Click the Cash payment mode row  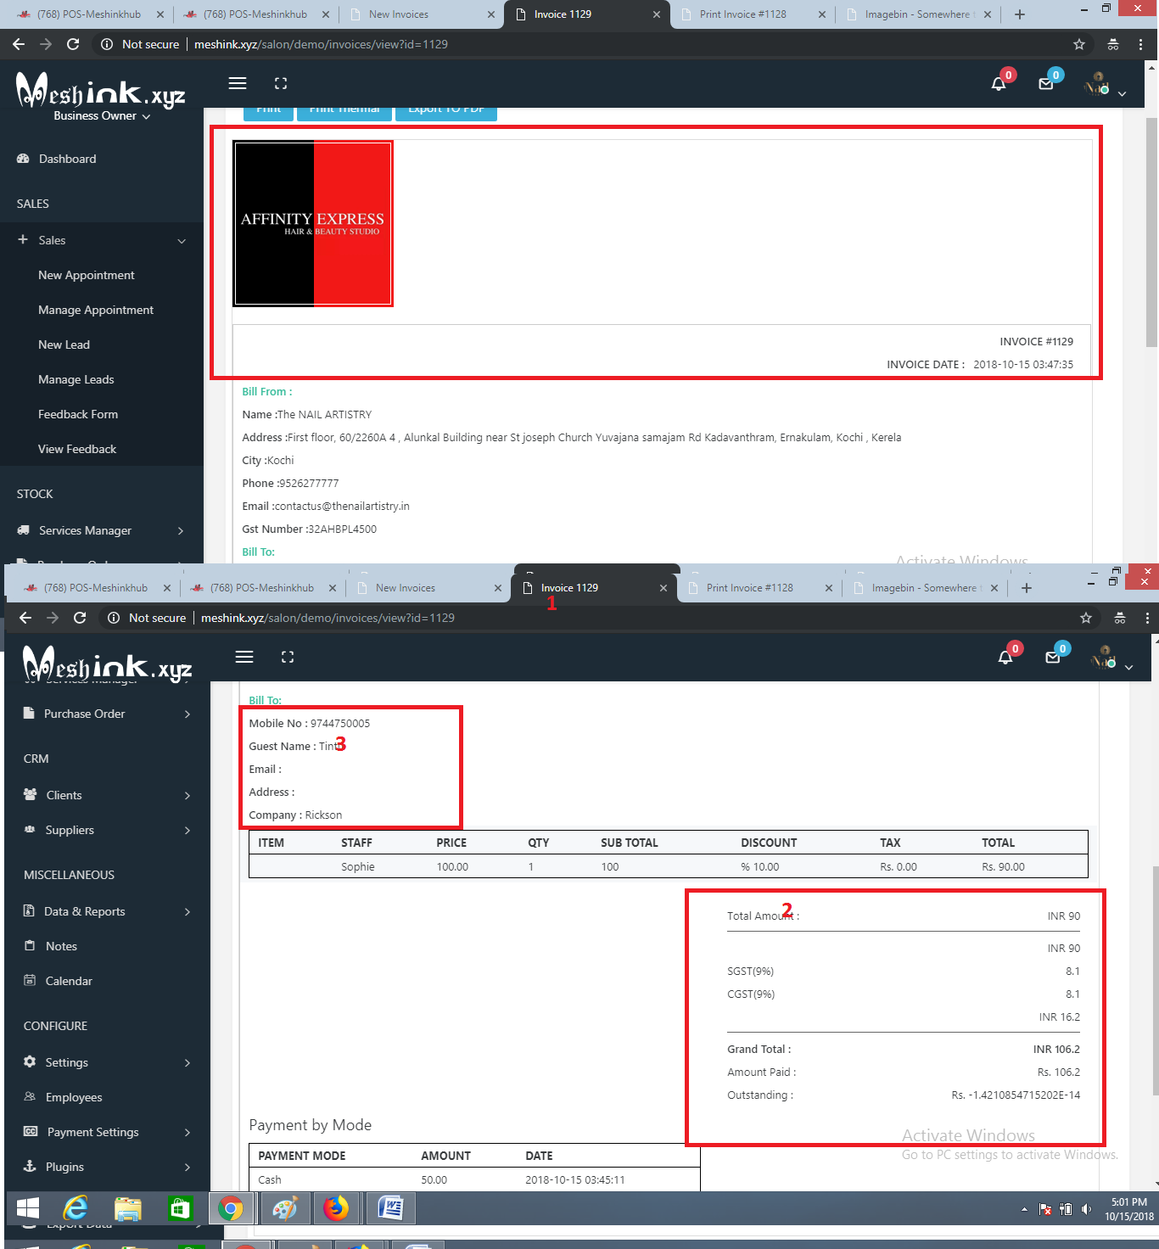[x=474, y=1179]
